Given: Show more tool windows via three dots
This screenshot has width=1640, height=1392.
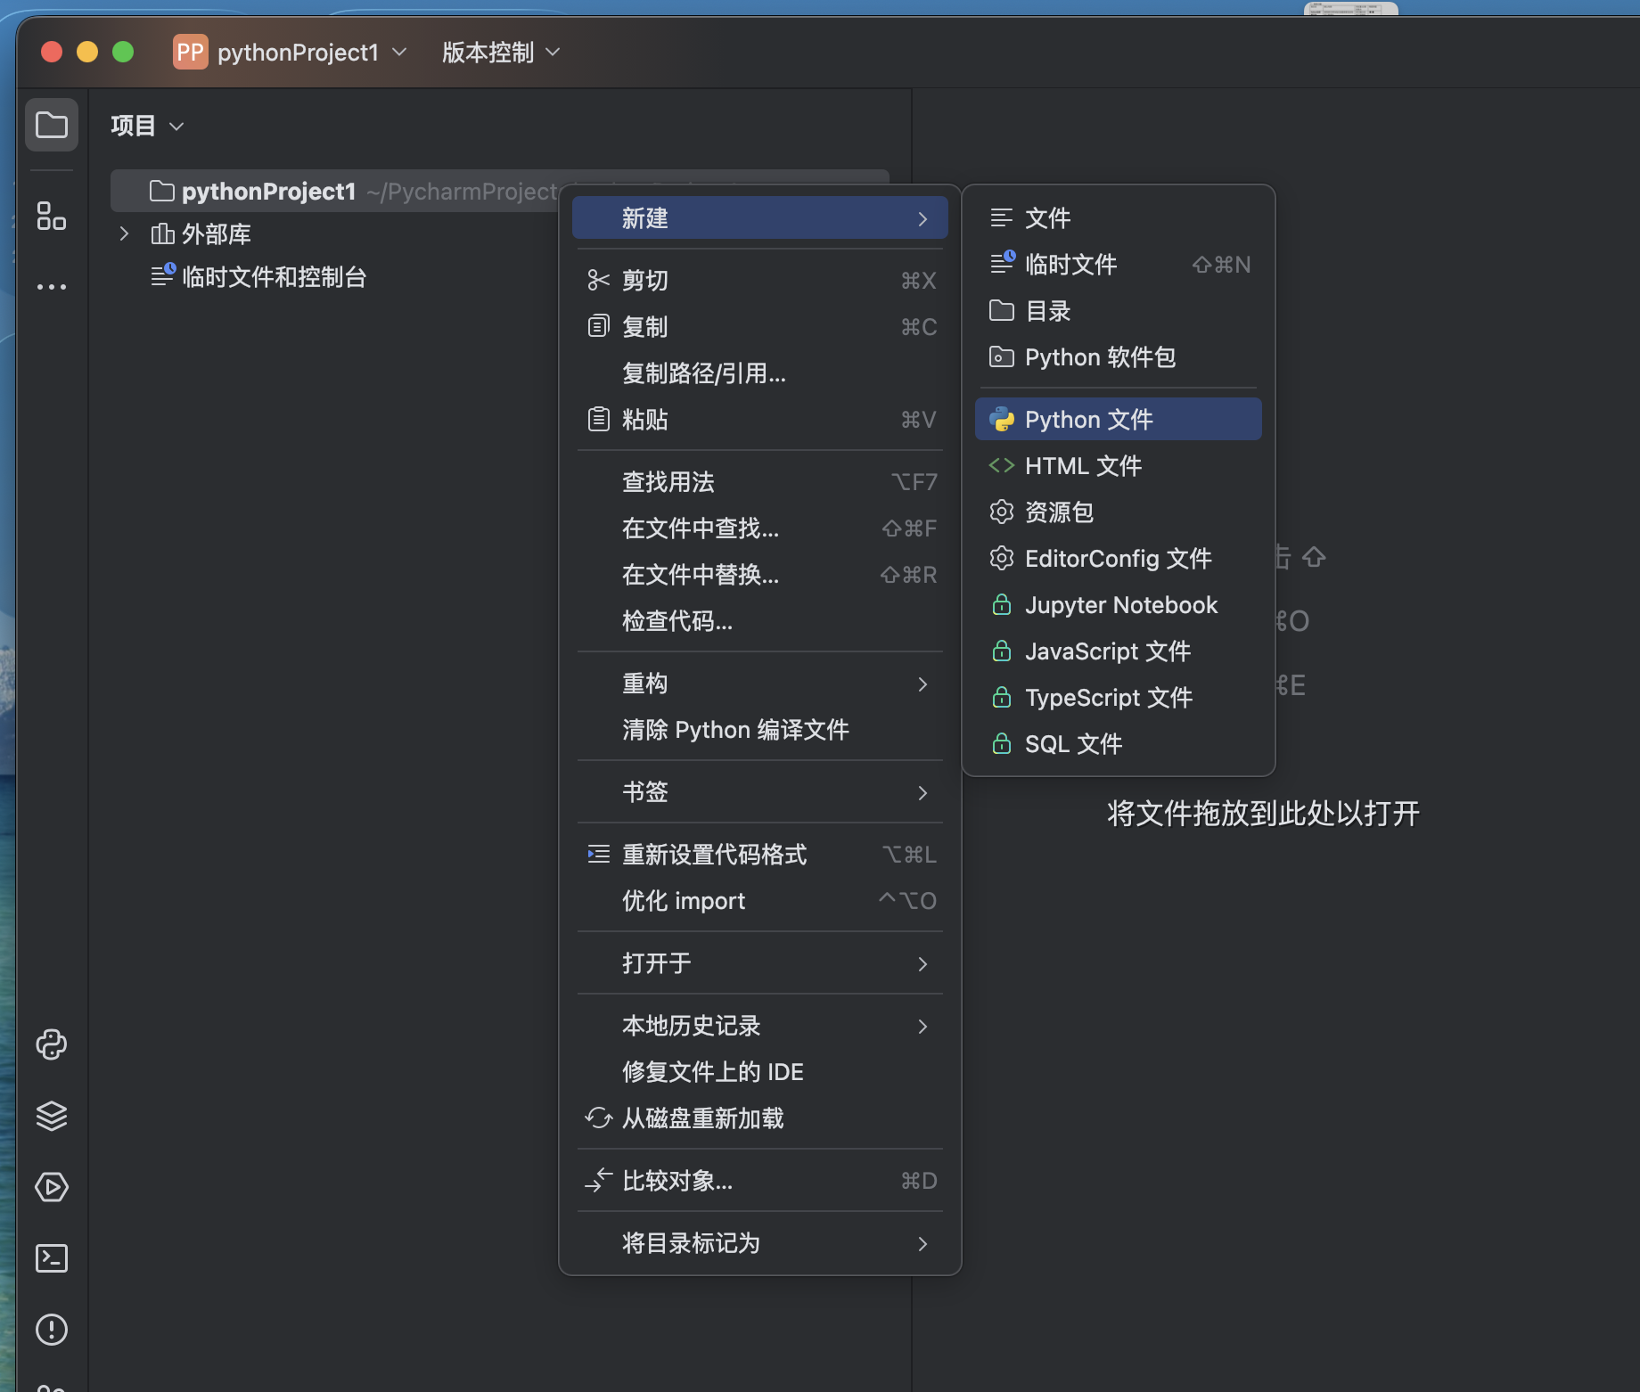Looking at the screenshot, I should click(x=52, y=287).
